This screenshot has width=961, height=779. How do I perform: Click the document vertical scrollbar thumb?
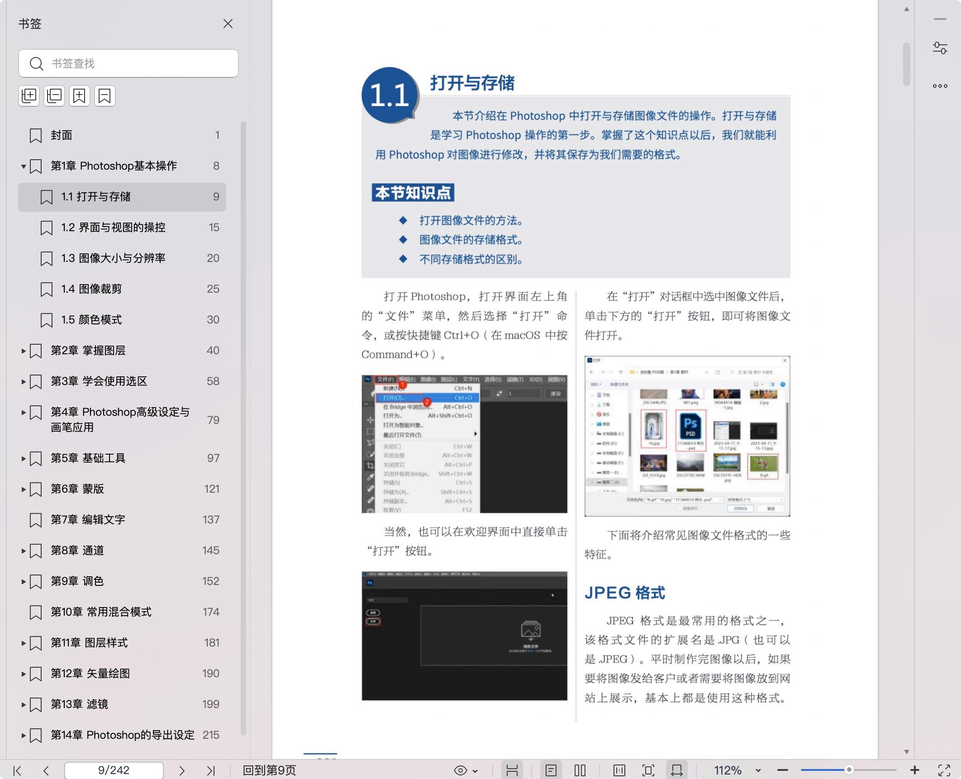pyautogui.click(x=906, y=64)
